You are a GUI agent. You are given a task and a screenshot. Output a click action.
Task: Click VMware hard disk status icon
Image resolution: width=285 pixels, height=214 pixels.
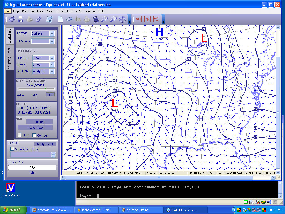point(246,202)
